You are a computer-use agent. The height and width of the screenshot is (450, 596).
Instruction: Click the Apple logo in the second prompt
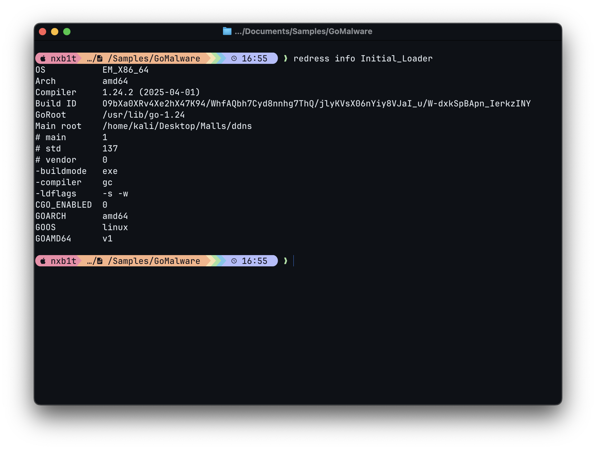coord(43,261)
